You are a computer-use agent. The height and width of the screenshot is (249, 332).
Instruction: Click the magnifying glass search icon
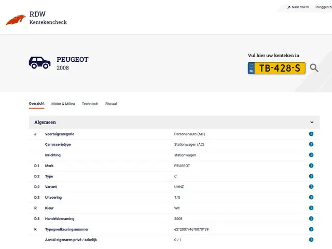(x=314, y=68)
